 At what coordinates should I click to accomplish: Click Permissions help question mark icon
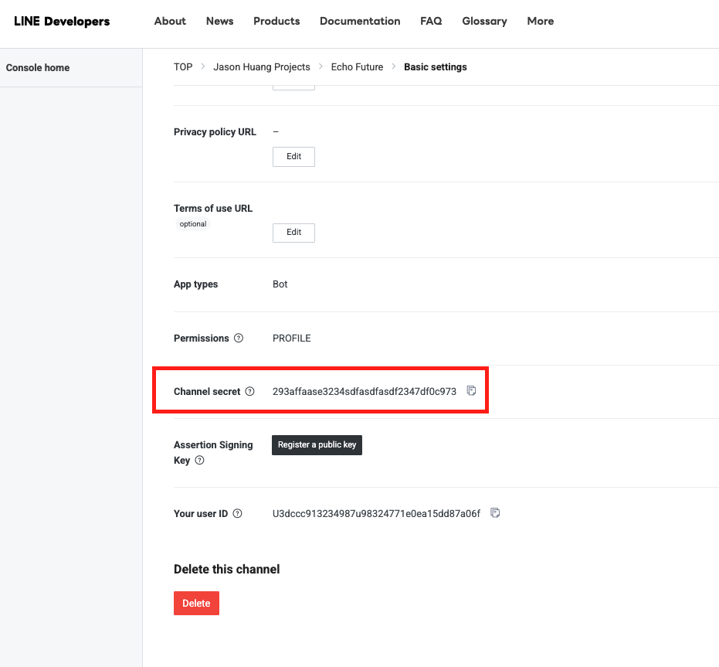[x=239, y=339]
